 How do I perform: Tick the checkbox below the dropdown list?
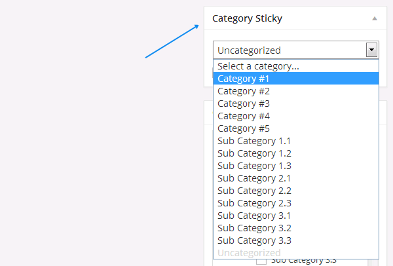(261, 261)
